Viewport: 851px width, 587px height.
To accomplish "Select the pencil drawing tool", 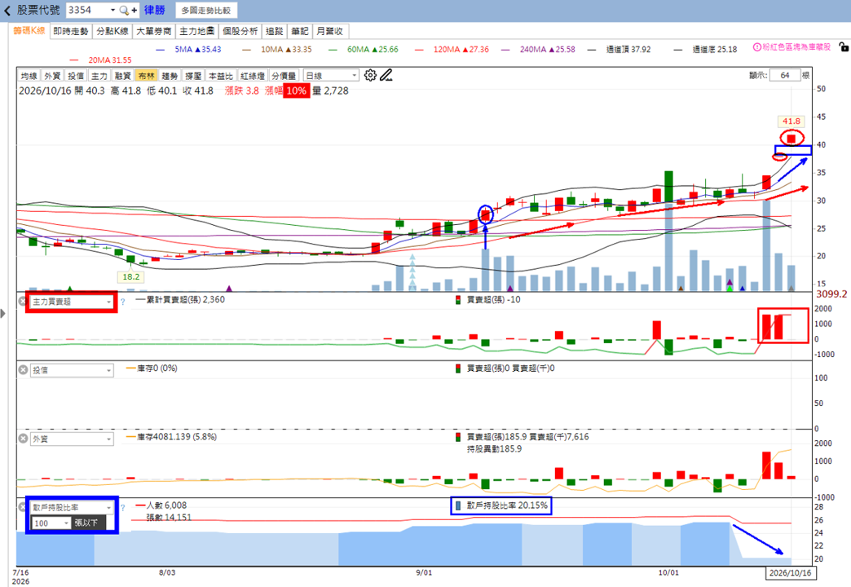I will [386, 76].
